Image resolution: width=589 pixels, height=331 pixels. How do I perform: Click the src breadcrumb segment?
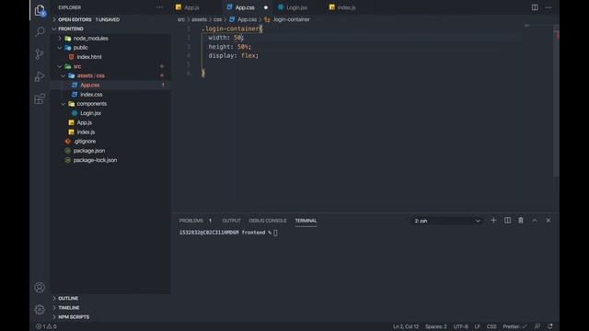click(x=181, y=19)
